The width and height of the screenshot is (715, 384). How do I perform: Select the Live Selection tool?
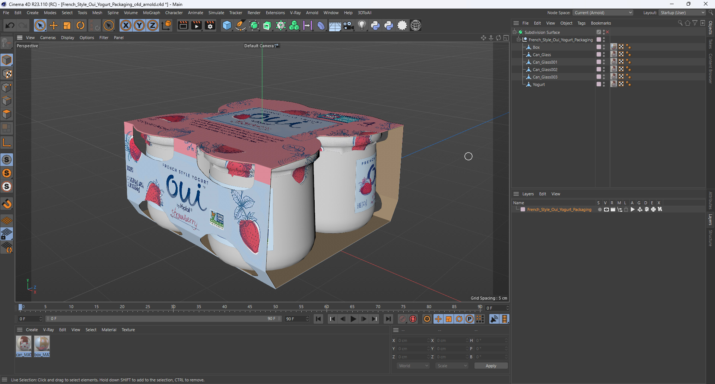click(40, 25)
